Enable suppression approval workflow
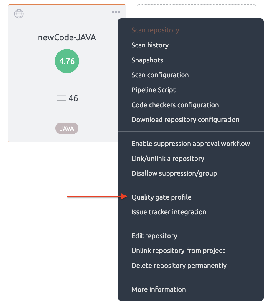Screen dimensions: 267x303 click(191, 144)
